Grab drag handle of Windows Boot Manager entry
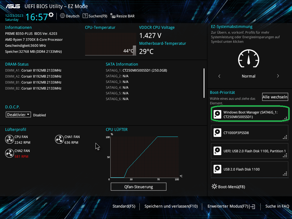Screen dimensions: 292x219 [285, 118]
